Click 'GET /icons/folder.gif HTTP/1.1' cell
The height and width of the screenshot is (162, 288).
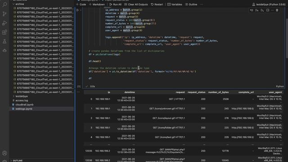point(169,128)
